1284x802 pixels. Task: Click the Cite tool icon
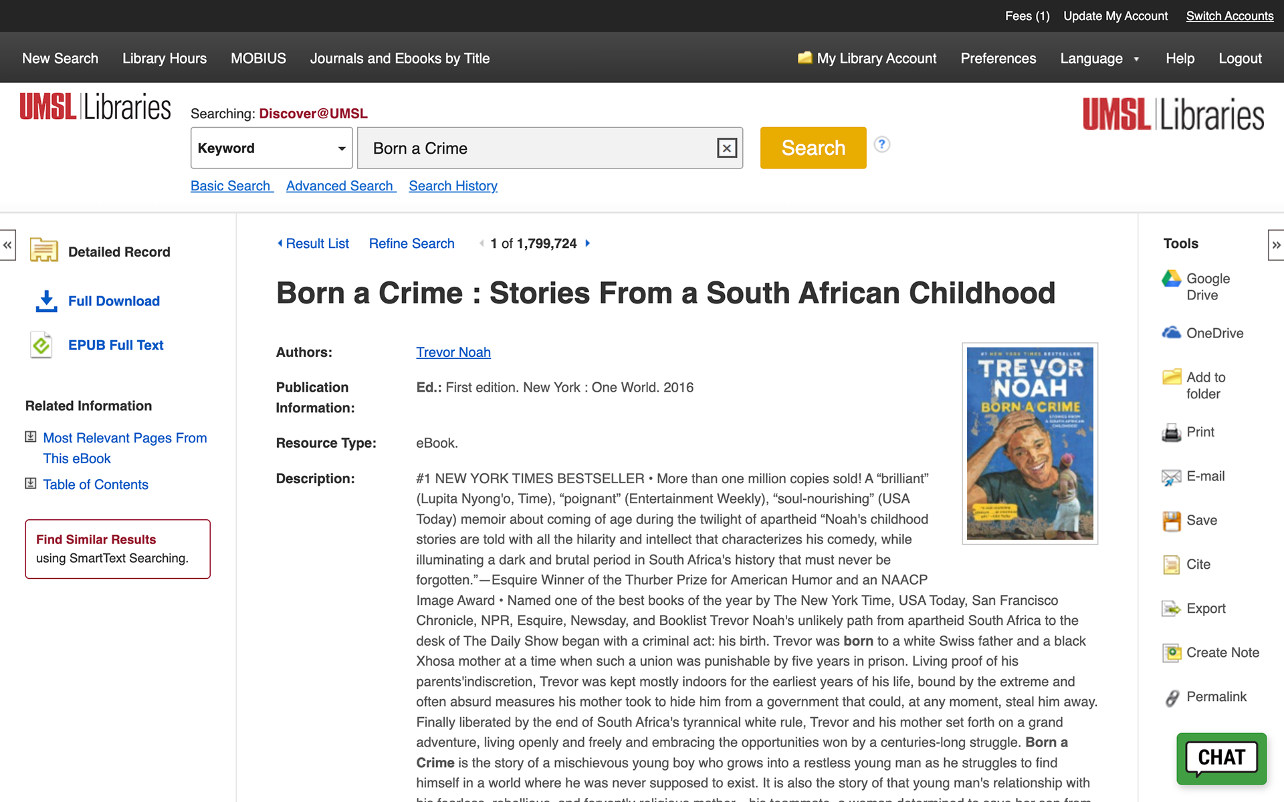click(1171, 565)
